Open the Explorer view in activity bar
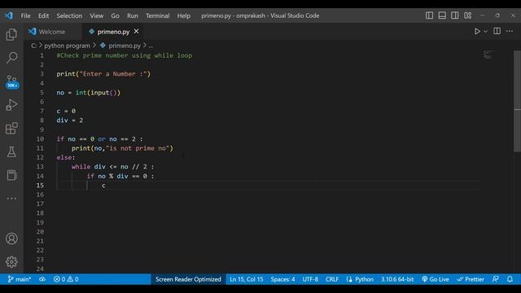 [11, 34]
